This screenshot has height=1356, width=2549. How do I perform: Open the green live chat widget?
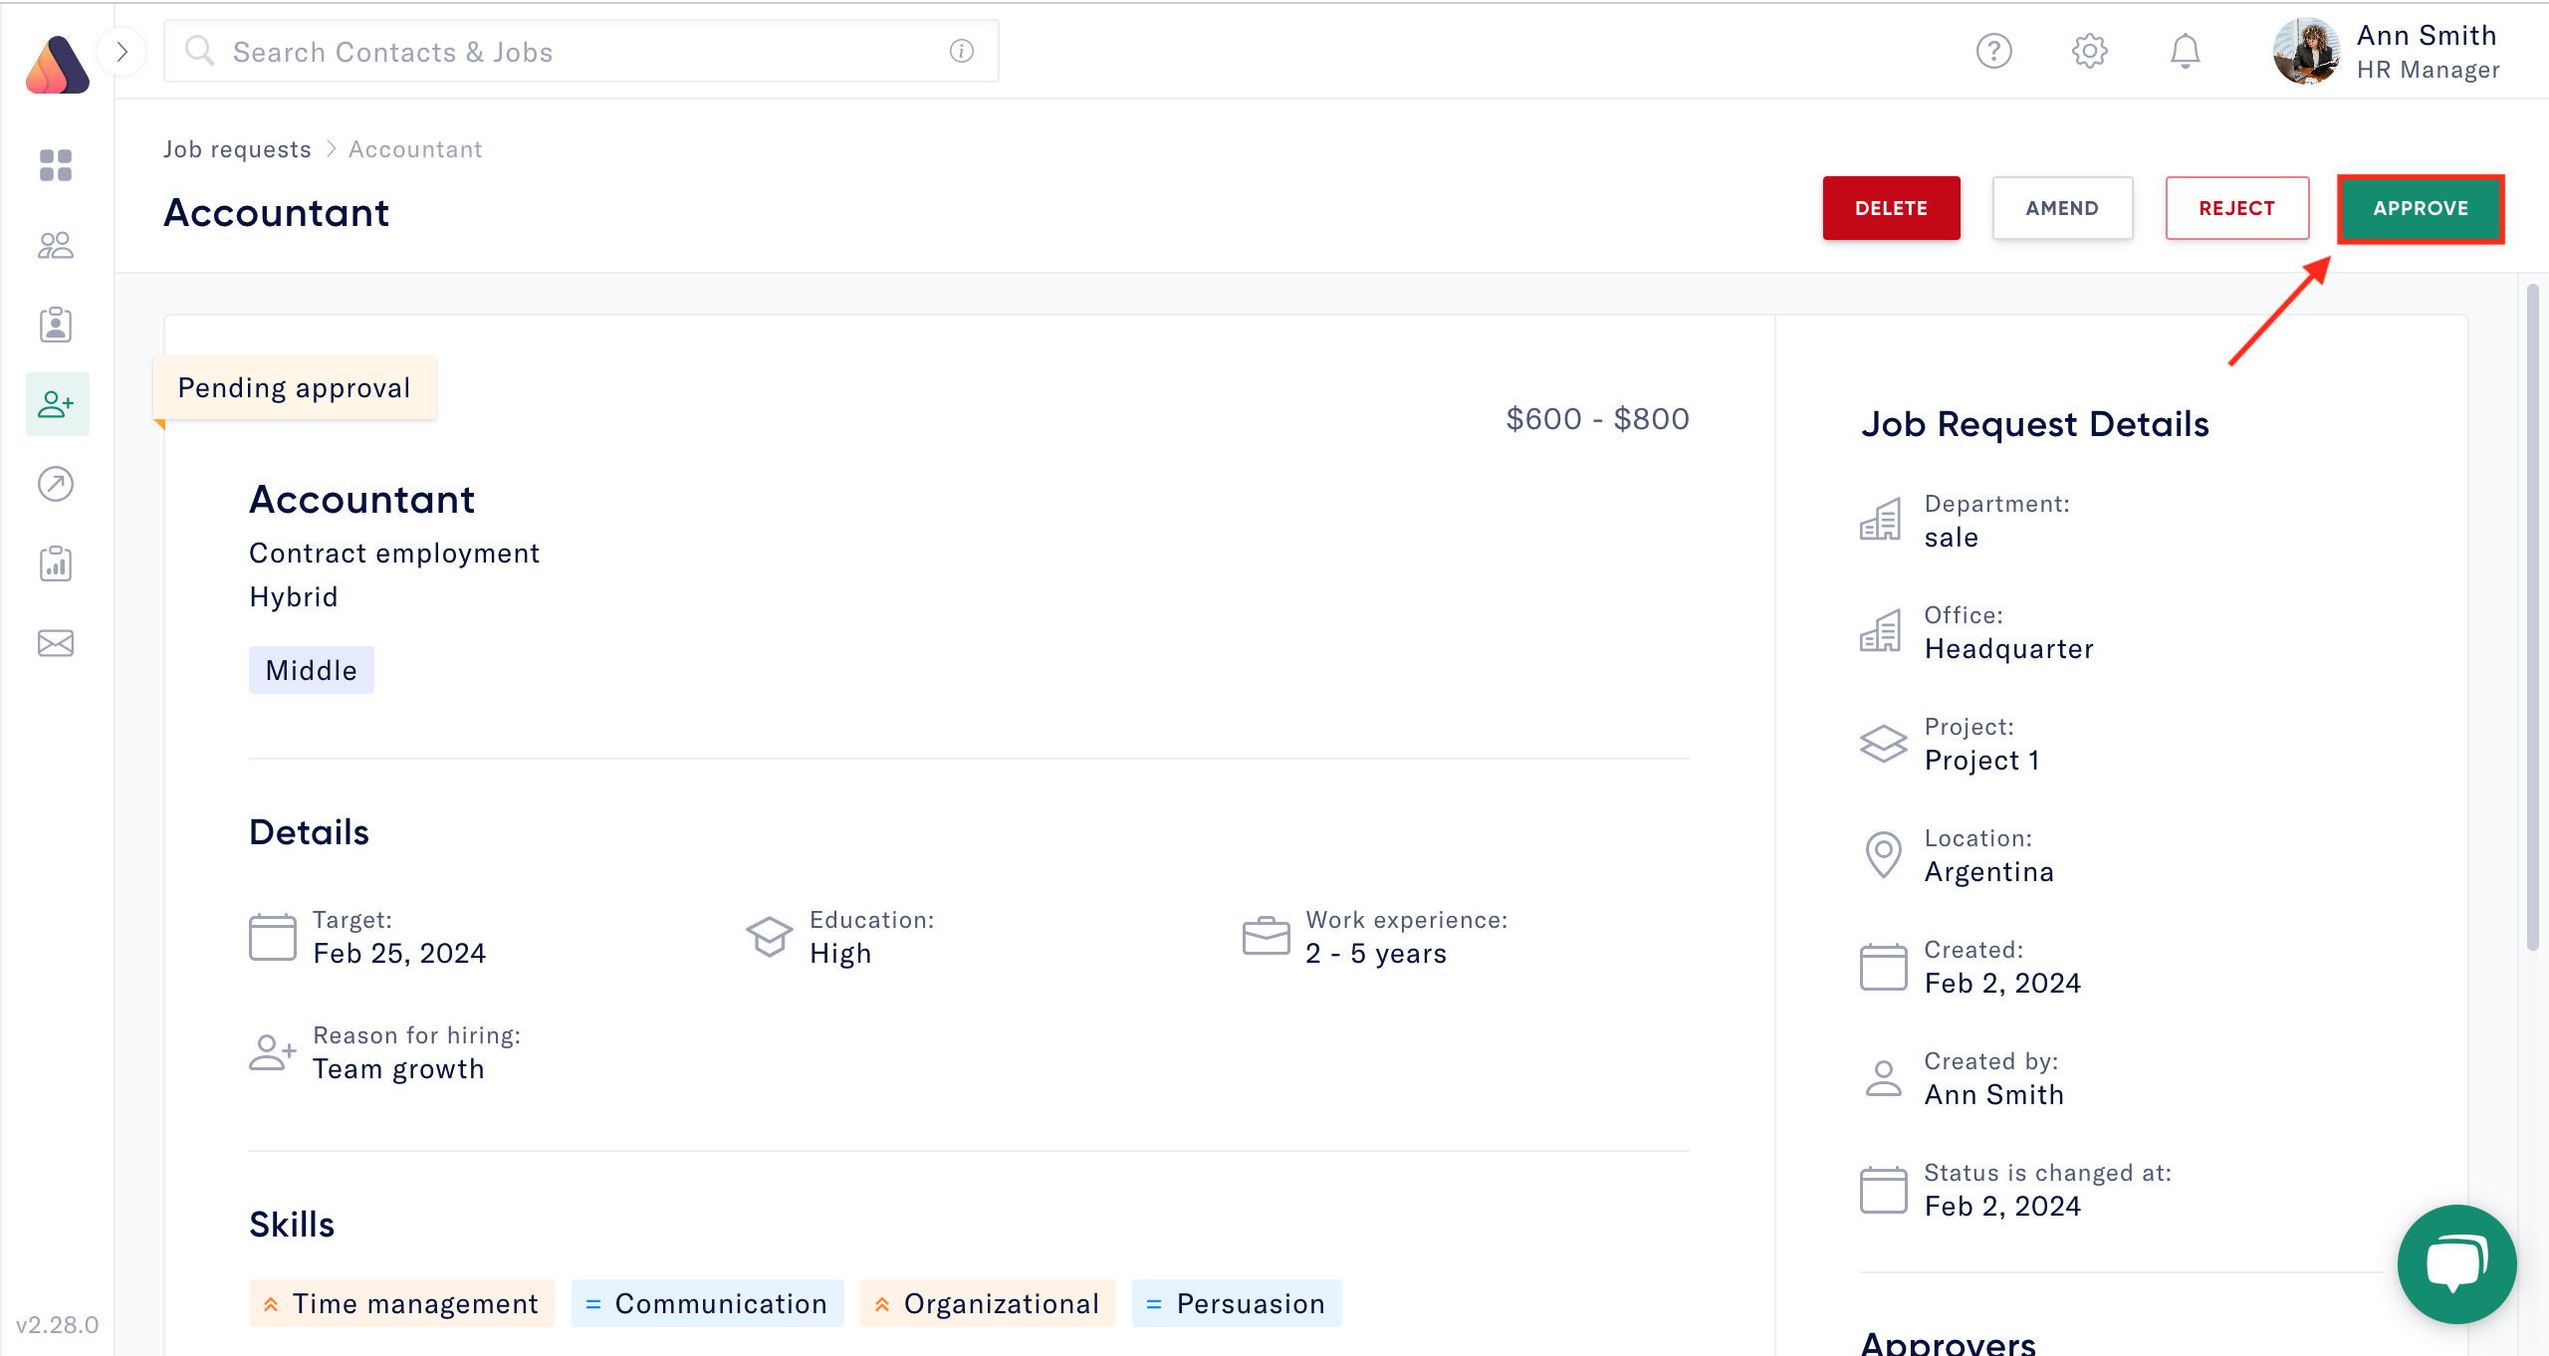(2456, 1264)
